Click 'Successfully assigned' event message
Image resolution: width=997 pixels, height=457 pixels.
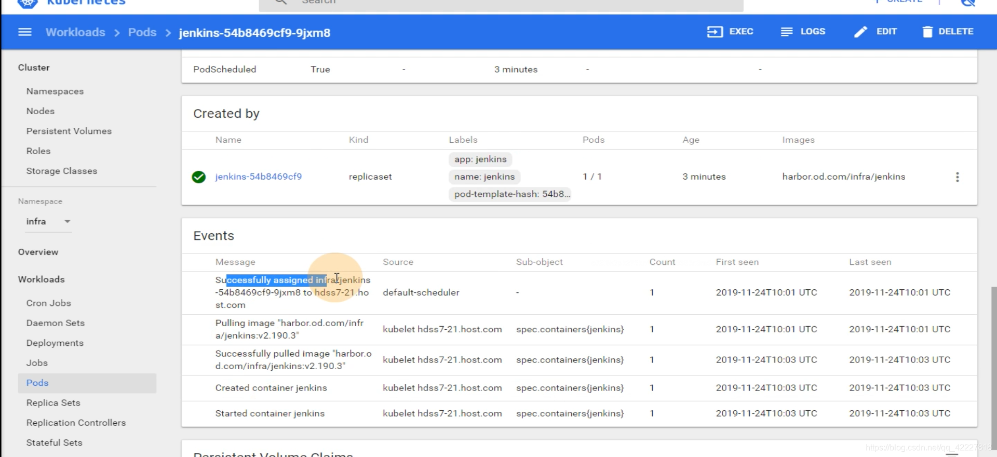pos(293,292)
